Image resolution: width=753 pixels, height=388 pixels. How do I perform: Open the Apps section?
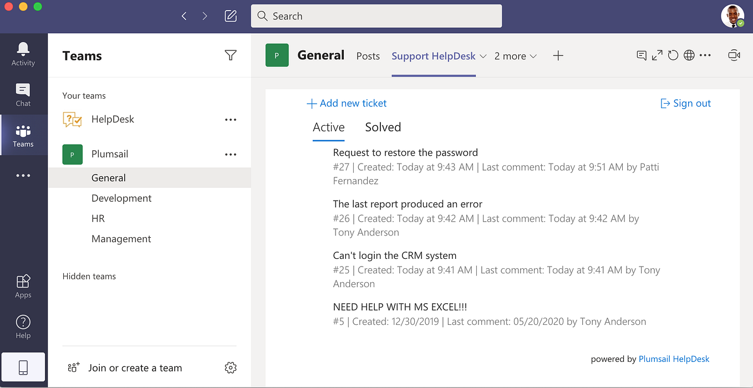coord(23,285)
